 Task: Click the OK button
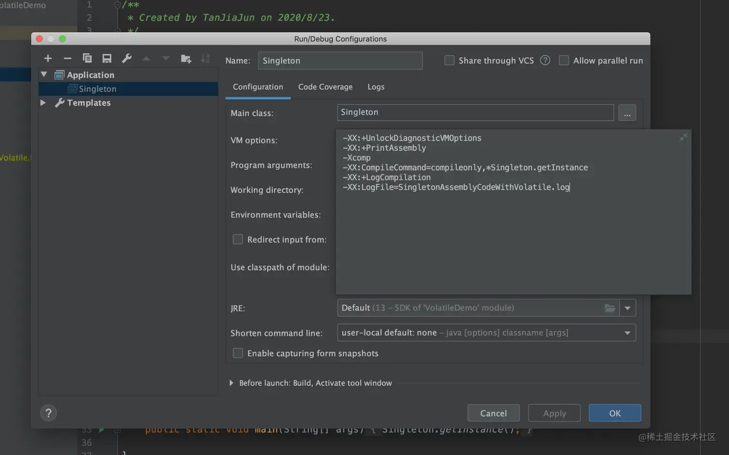[x=615, y=413]
